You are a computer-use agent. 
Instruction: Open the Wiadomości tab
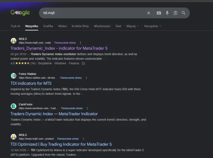[102, 26]
